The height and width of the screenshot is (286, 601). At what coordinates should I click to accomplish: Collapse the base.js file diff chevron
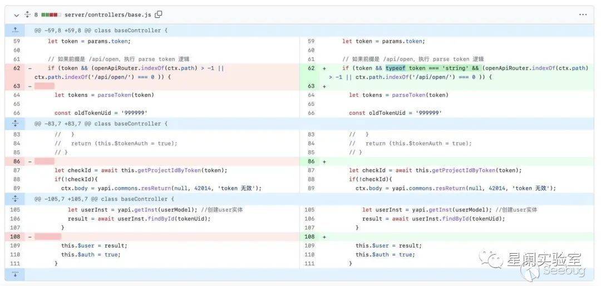[x=16, y=14]
